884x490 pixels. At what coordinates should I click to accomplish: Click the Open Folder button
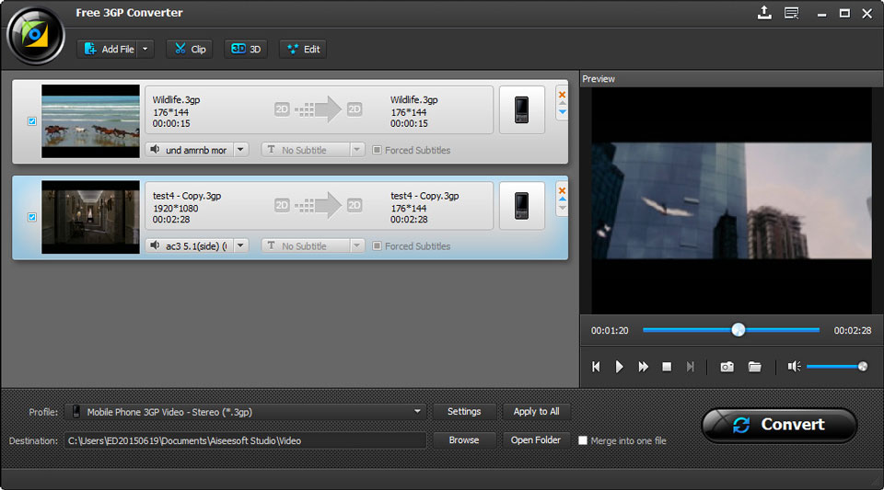[x=536, y=440]
